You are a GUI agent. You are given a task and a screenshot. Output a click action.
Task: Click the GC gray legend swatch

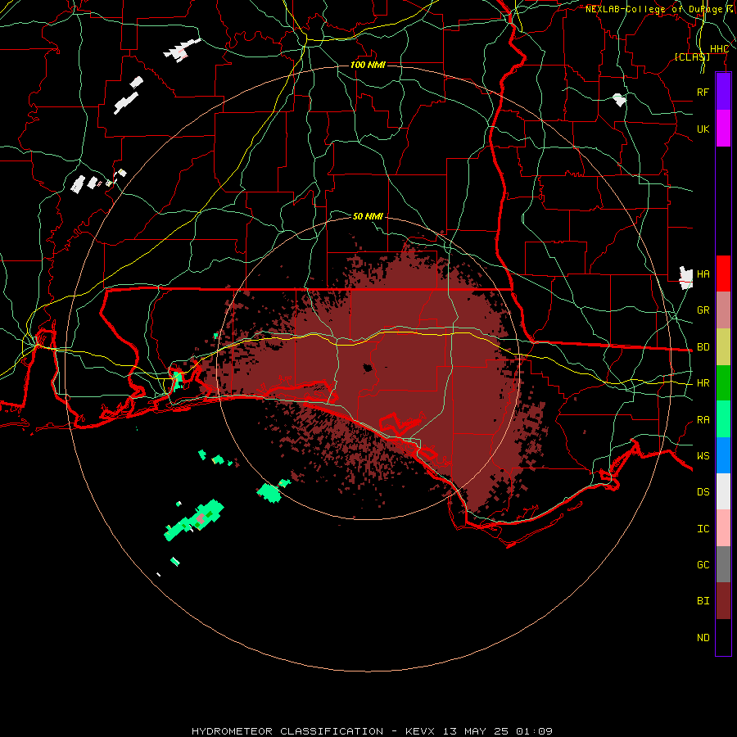[x=723, y=564]
